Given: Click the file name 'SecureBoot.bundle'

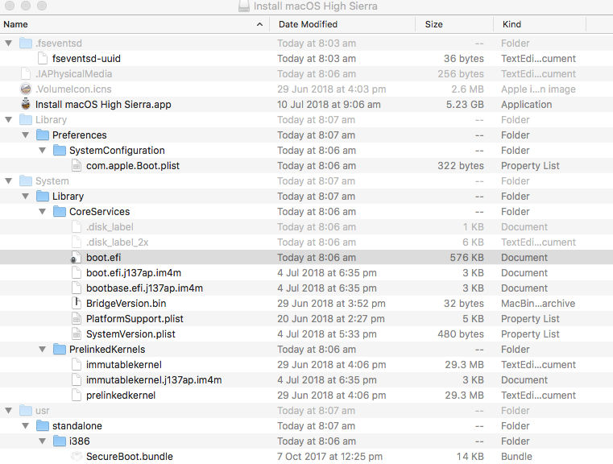Looking at the screenshot, I should pyautogui.click(x=130, y=457).
